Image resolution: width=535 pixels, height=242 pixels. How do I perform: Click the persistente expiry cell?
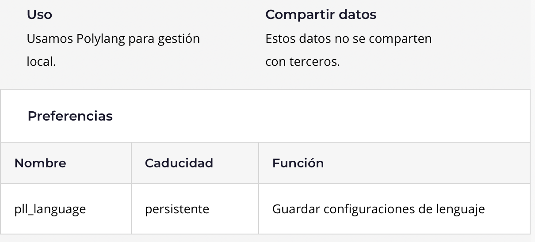177,209
